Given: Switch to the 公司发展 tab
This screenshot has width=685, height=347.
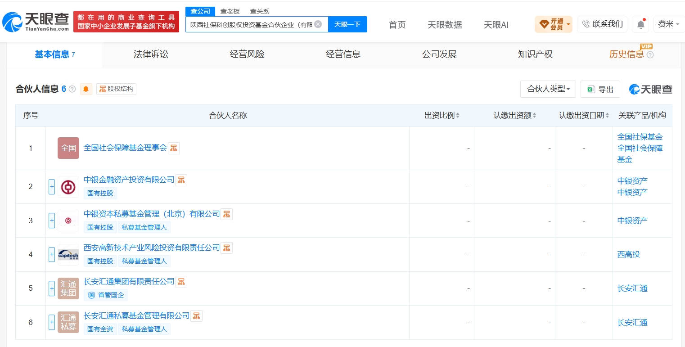Looking at the screenshot, I should point(439,54).
